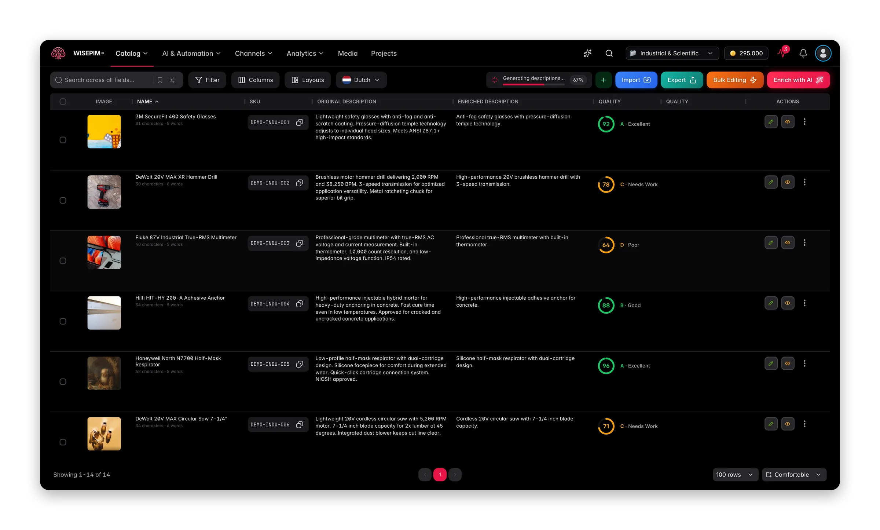Open the DeWalt Hammer Drill product thumbnail
This screenshot has width=880, height=530.
(104, 192)
